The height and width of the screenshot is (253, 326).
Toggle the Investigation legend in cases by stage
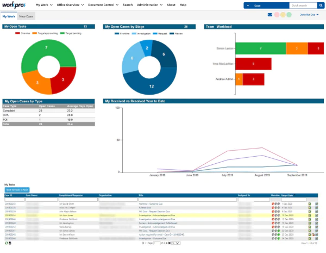(x=141, y=34)
